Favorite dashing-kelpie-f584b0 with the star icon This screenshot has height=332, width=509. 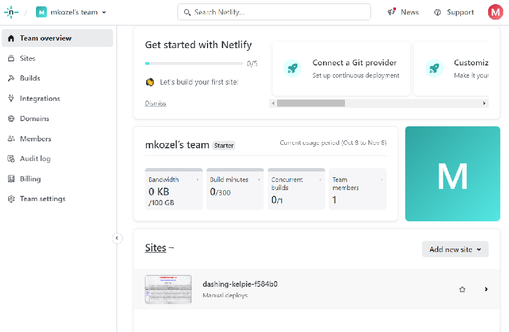[462, 289]
